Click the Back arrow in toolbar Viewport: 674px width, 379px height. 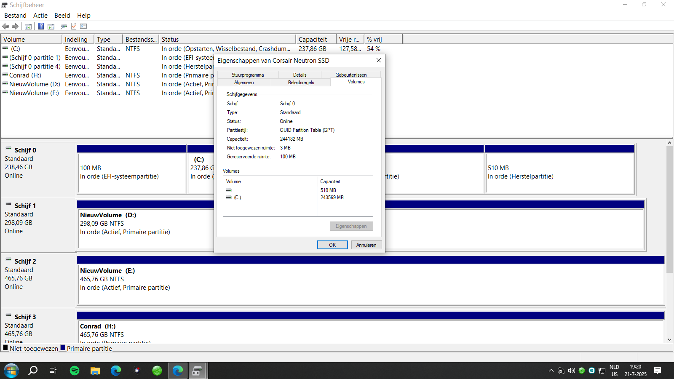(5, 27)
